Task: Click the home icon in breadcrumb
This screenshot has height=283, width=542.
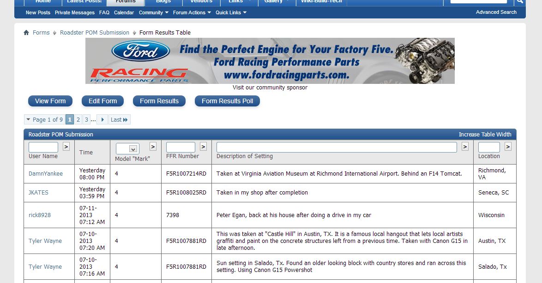Action: click(x=26, y=32)
